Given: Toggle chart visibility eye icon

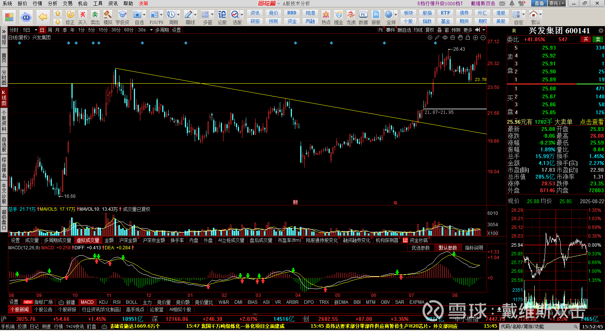Looking at the screenshot, I should (445, 37).
